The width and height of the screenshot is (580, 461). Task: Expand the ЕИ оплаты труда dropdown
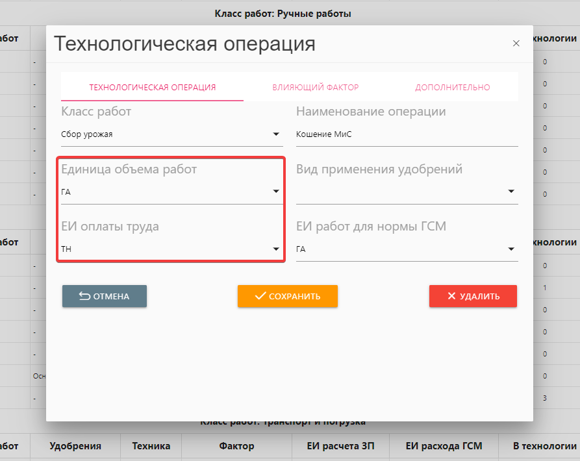[x=276, y=249]
